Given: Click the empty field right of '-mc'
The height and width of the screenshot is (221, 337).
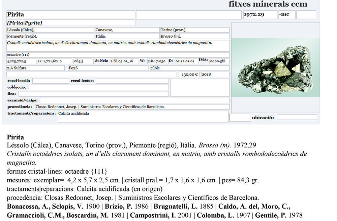Looking at the screenshot, I should (x=306, y=15).
